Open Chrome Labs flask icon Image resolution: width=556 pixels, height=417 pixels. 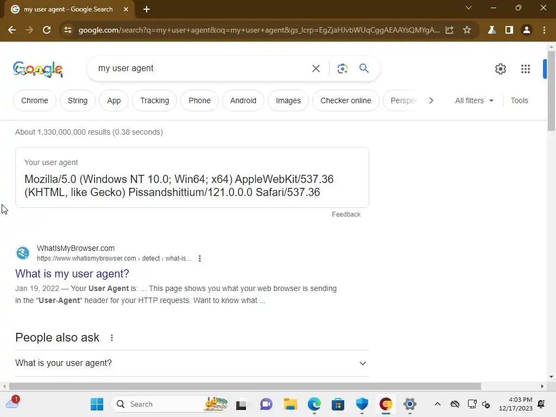click(x=491, y=30)
